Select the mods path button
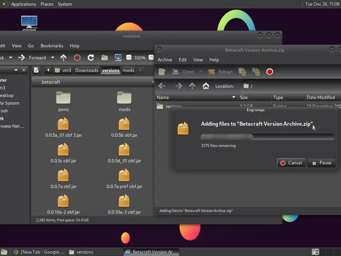The width and height of the screenshot is (341, 256). [129, 70]
